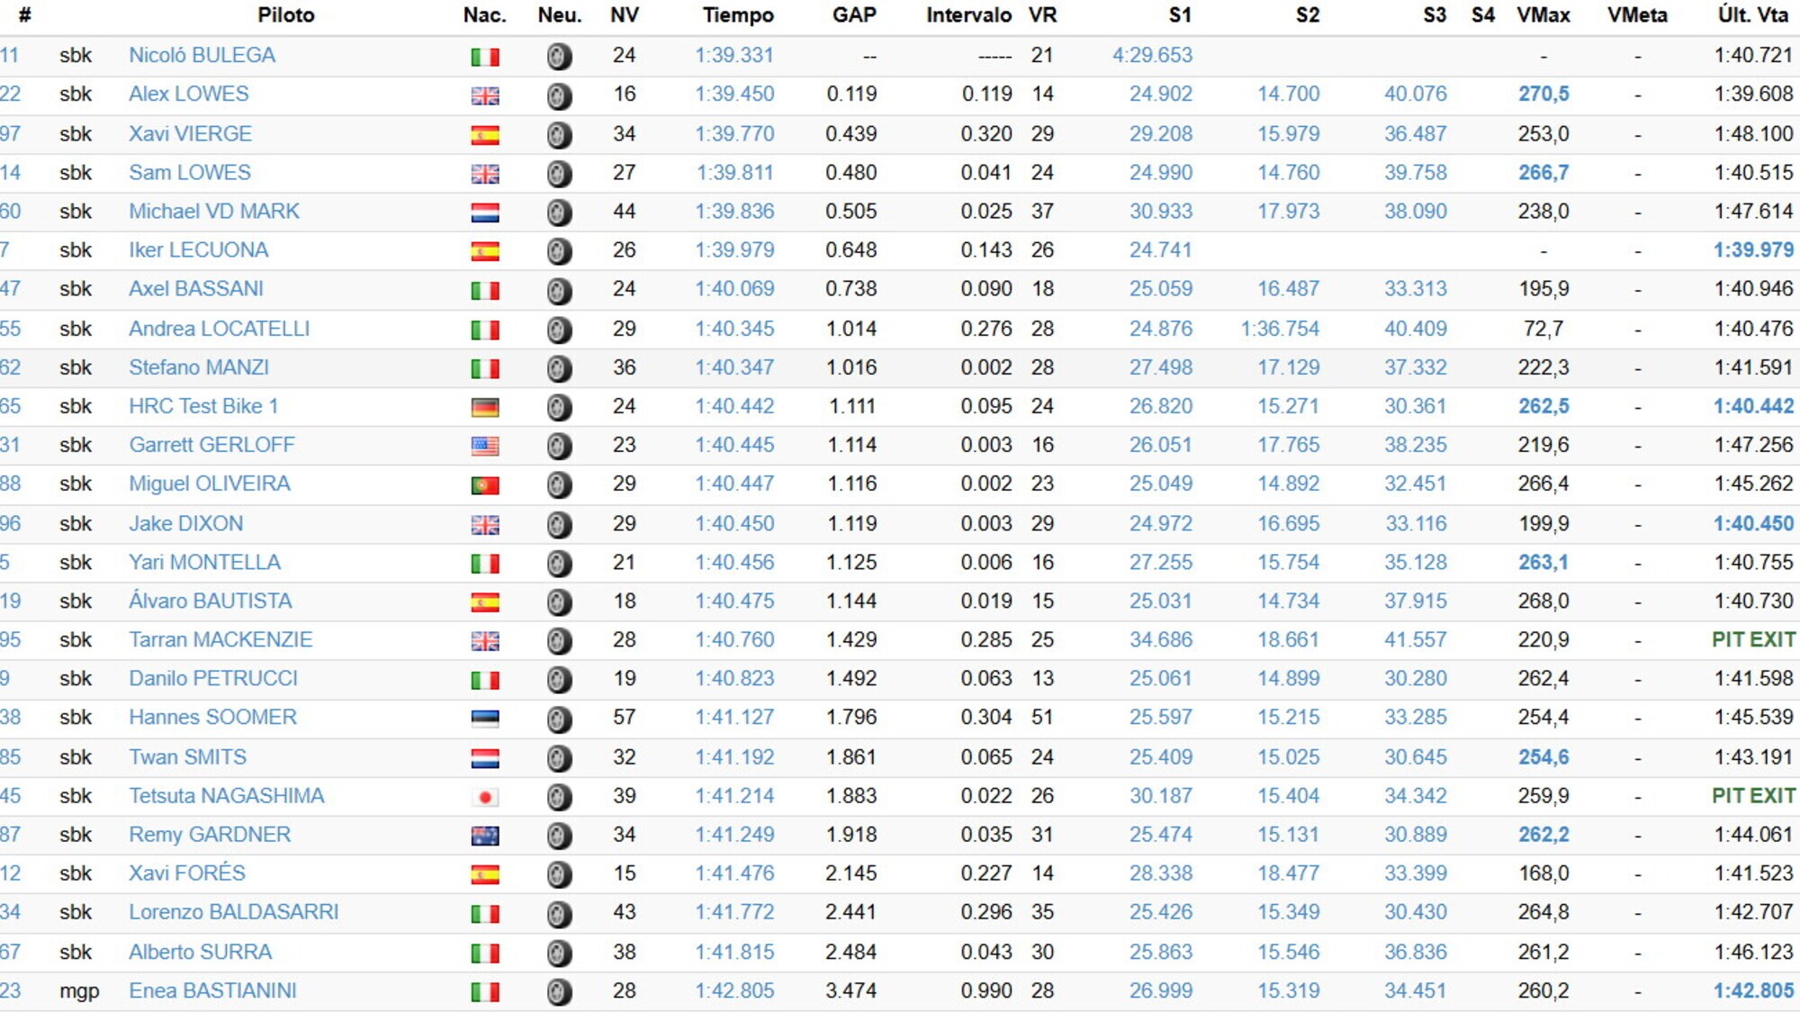The width and height of the screenshot is (1800, 1013).
Task: Click the German flag next to HRC Test Bike 1
Action: point(485,407)
